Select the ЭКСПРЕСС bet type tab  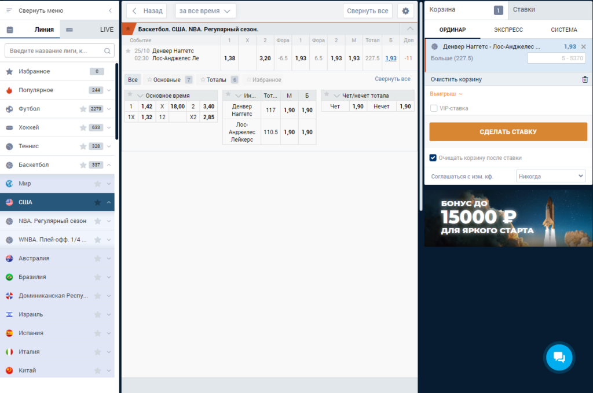(x=508, y=30)
